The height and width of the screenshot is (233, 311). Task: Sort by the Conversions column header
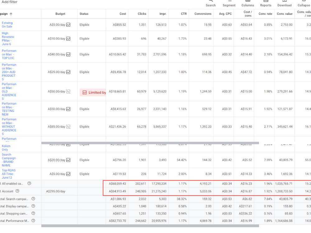[203, 14]
